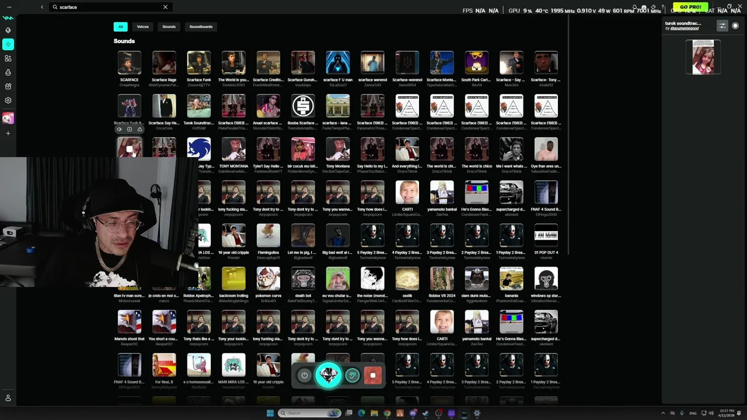Stop the sound with the red stop button
Image resolution: width=747 pixels, height=420 pixels.
pos(373,376)
